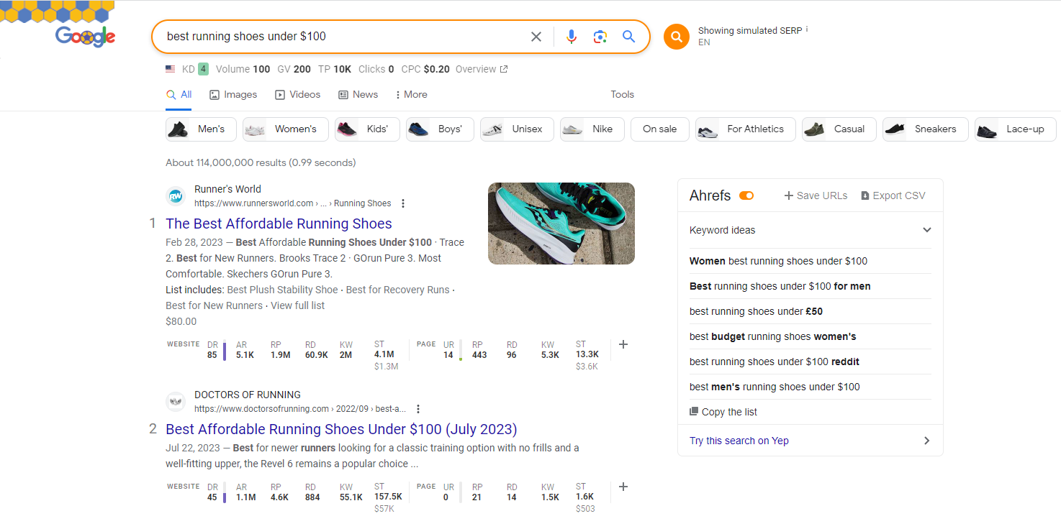This screenshot has width=1061, height=529.
Task: Click the doctorsofrunning.com result URL
Action: 300,409
